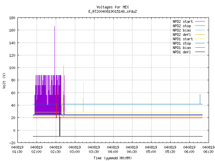Click the purple line sample beside NPD2 start
The image size is (215, 161).
coord(200,21)
